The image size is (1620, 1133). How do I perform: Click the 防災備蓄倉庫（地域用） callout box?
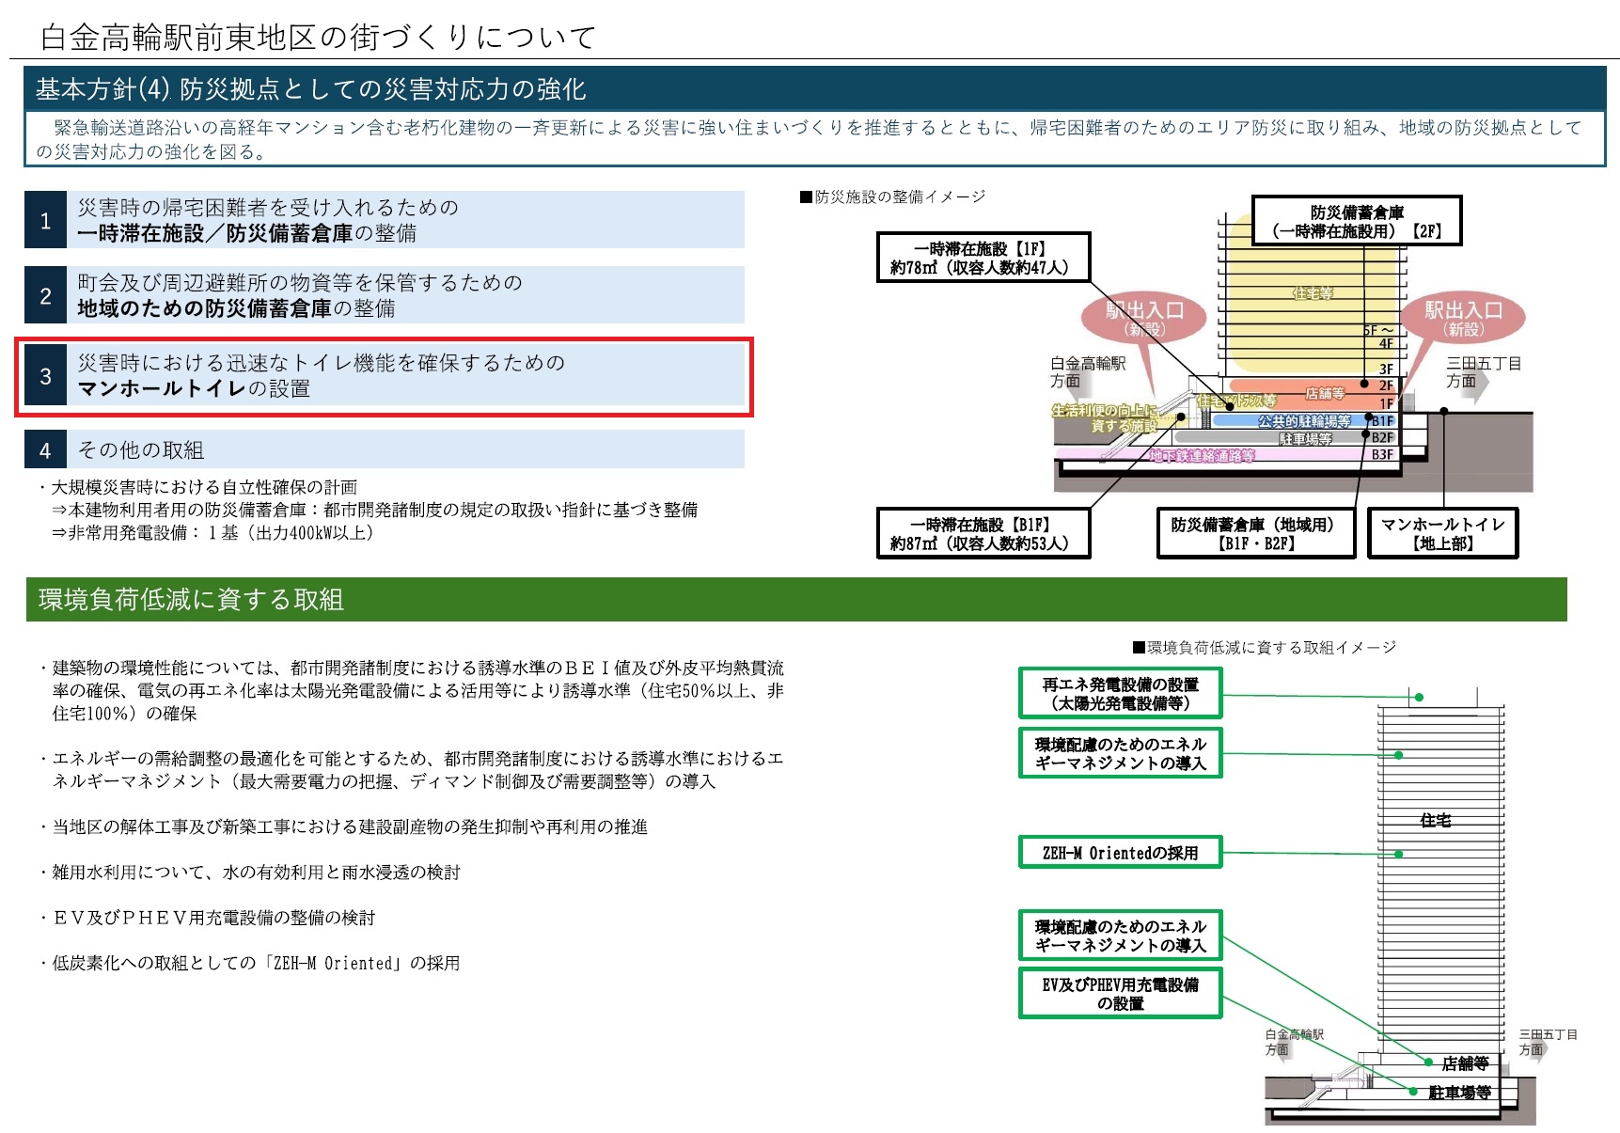tap(1255, 534)
